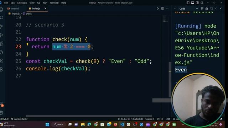Screen dimensions: 228x128
Task: Toggle the primary side bar
Action: click(x=188, y=3)
